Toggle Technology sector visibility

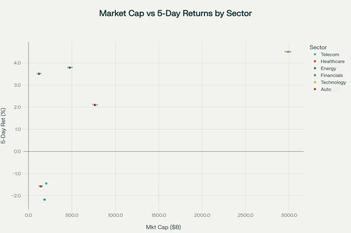tap(333, 82)
